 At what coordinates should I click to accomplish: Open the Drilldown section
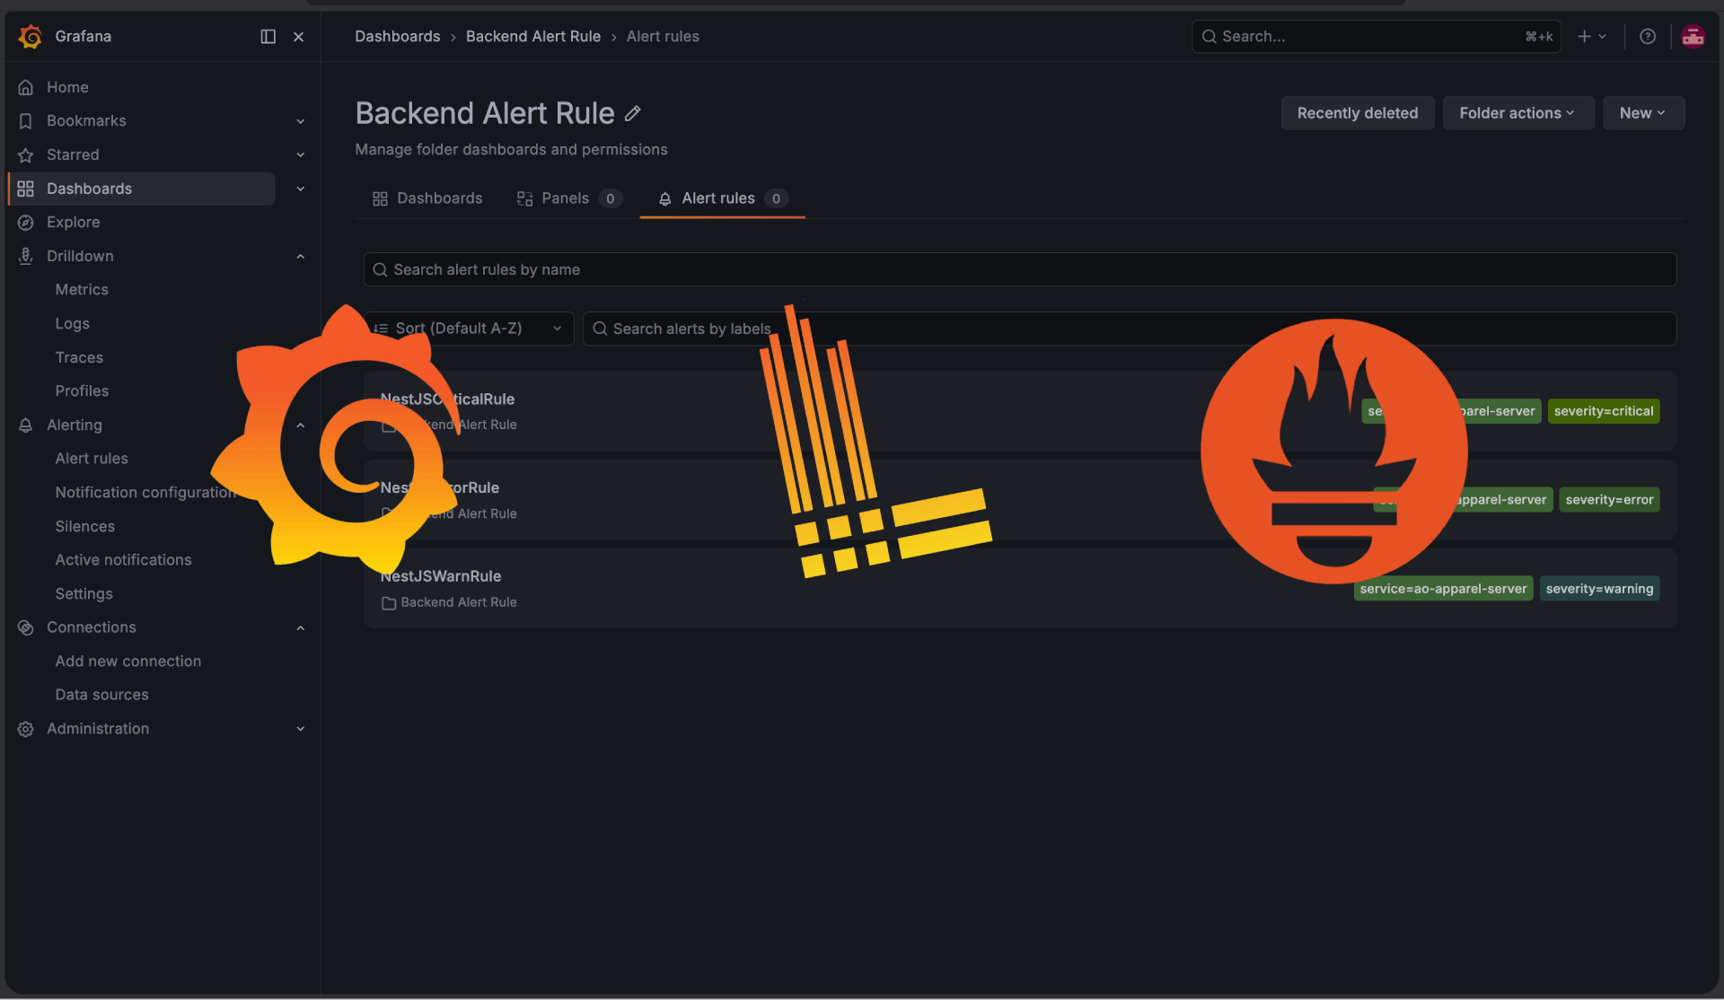[80, 256]
